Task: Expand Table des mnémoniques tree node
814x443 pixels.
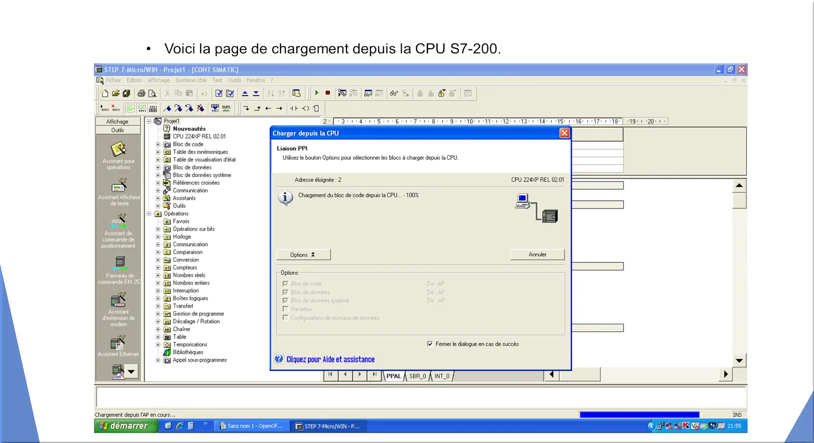Action: (158, 152)
